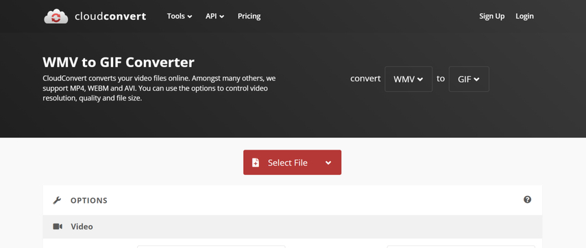Expand the GIF target format dropdown

pos(469,79)
